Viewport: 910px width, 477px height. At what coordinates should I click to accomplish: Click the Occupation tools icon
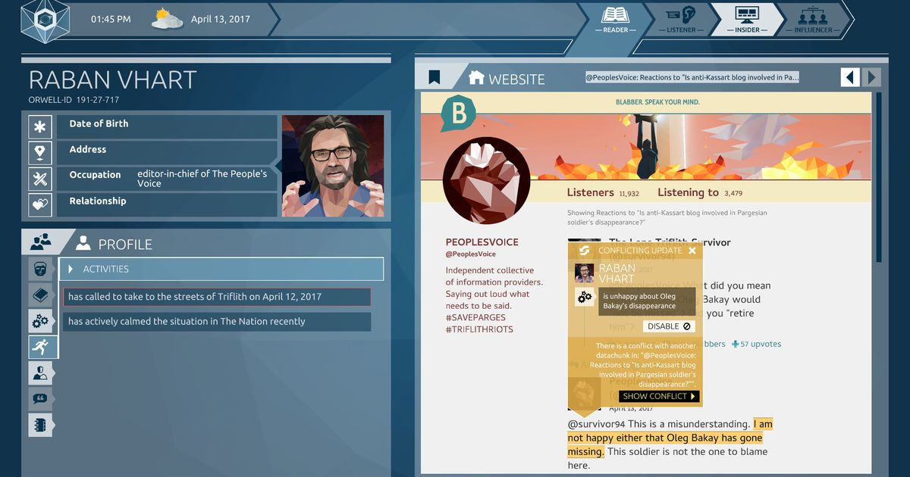click(40, 179)
